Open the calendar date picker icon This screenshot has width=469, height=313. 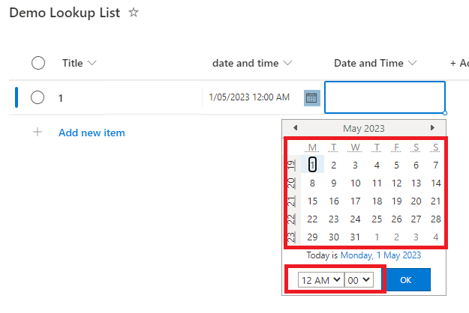(x=312, y=97)
